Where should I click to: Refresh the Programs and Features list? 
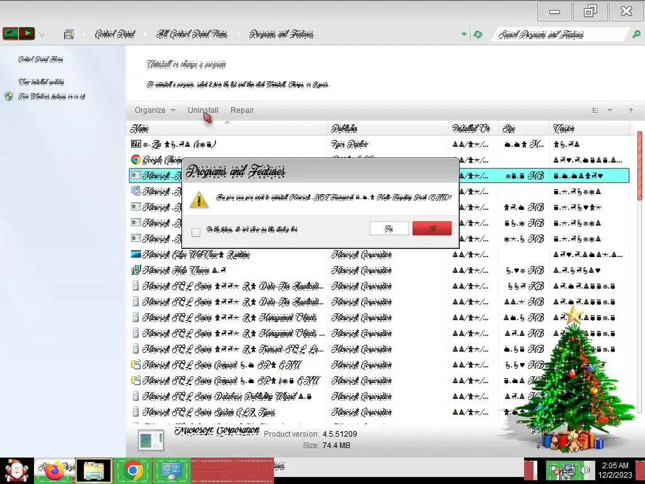[x=477, y=34]
